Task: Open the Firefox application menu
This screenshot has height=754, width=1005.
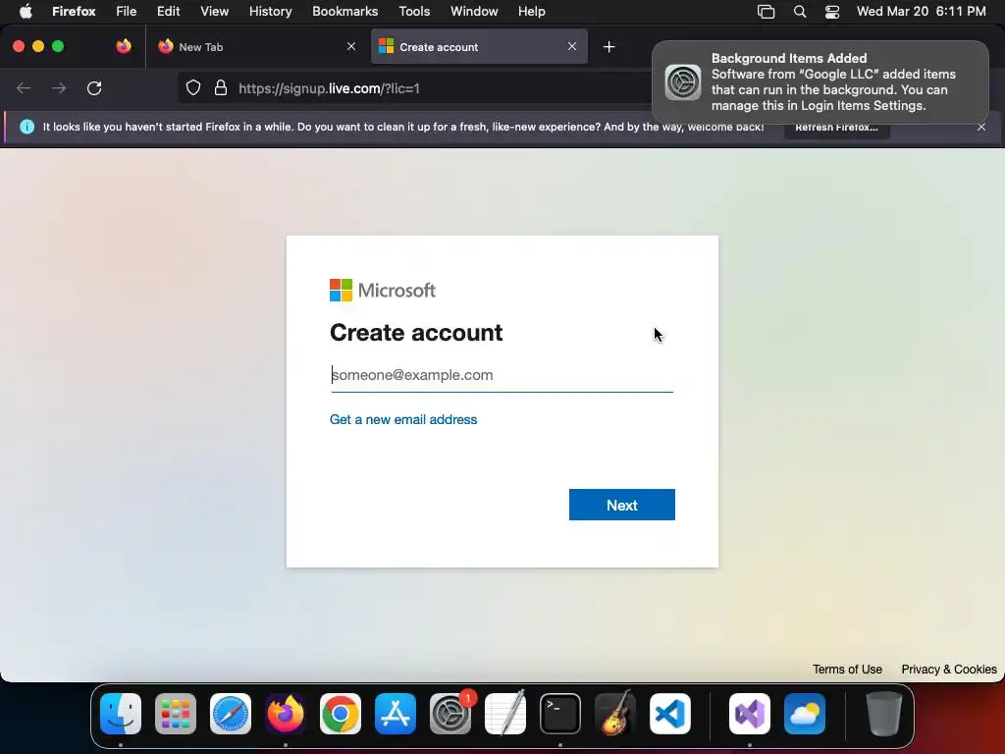Action: tap(74, 11)
